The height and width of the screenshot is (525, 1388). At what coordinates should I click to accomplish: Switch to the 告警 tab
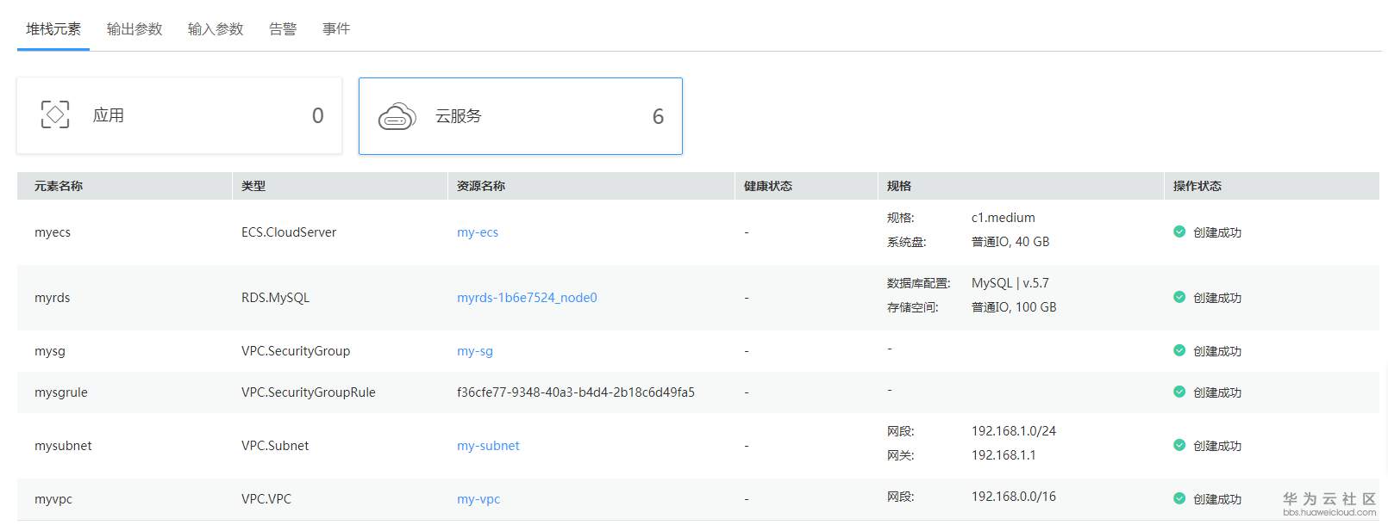pyautogui.click(x=283, y=29)
